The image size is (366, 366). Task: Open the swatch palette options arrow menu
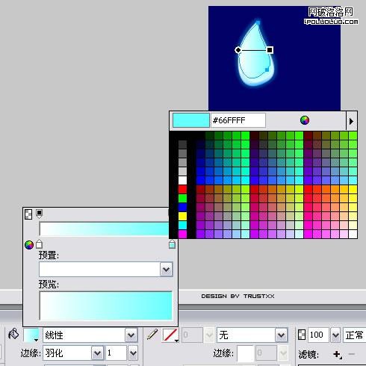pyautogui.click(x=351, y=121)
